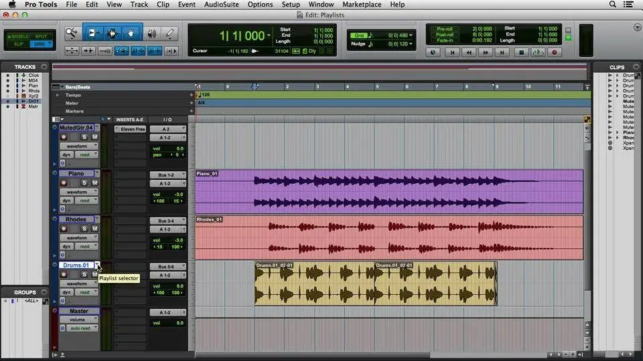643x361 pixels.
Task: Open Piano track view selector waveform
Action: 79,192
